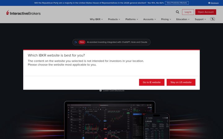223x139 pixels.
Task: Expand the Pricing menu
Action: (x=166, y=19)
